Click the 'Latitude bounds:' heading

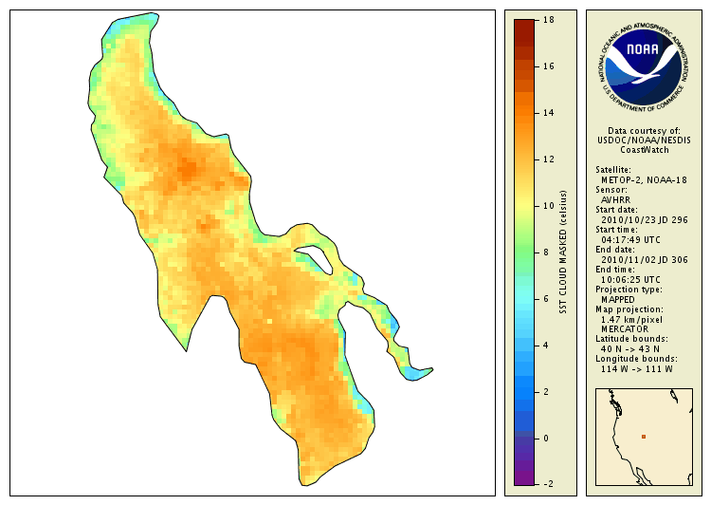pos(631,339)
